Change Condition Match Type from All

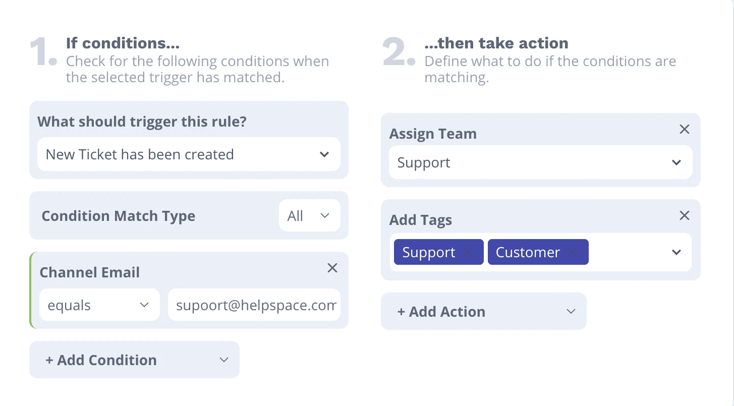coord(309,216)
